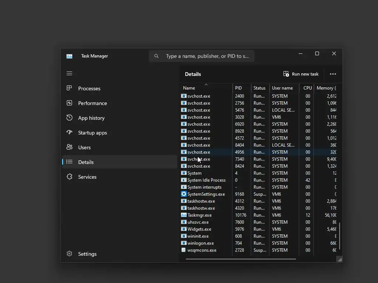Click the Services puzzle icon
The image size is (378, 283).
coord(69,177)
